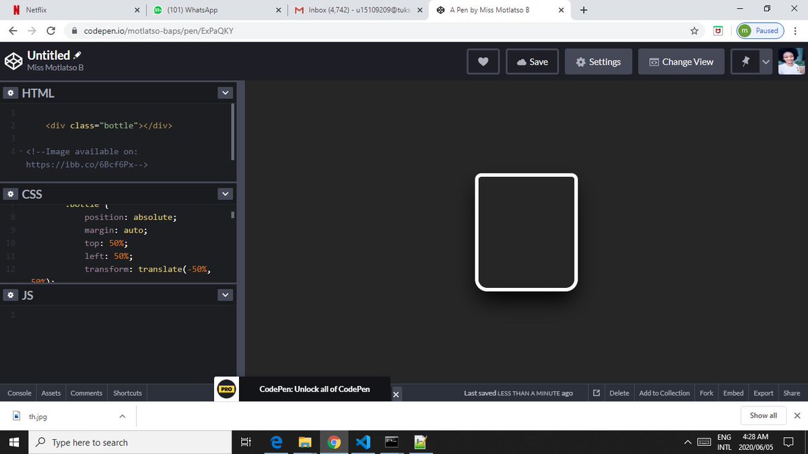Image resolution: width=808 pixels, height=454 pixels.
Task: Open Chrome profile Paused button
Action: point(760,31)
